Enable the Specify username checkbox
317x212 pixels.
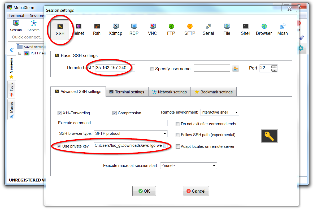152,69
